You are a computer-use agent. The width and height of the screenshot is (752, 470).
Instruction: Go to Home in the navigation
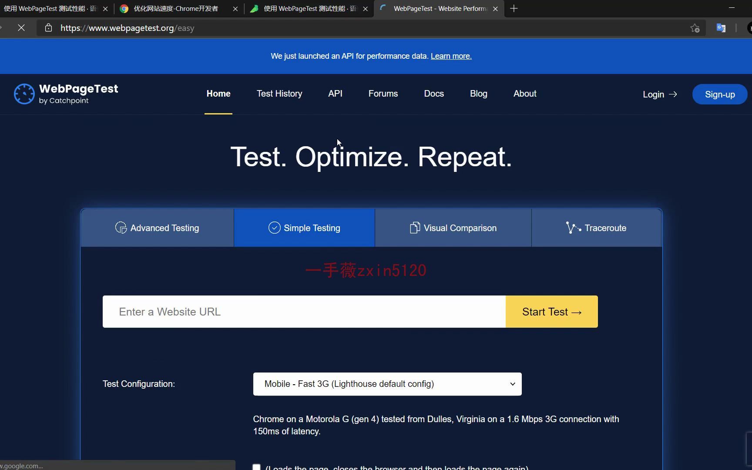coord(218,94)
